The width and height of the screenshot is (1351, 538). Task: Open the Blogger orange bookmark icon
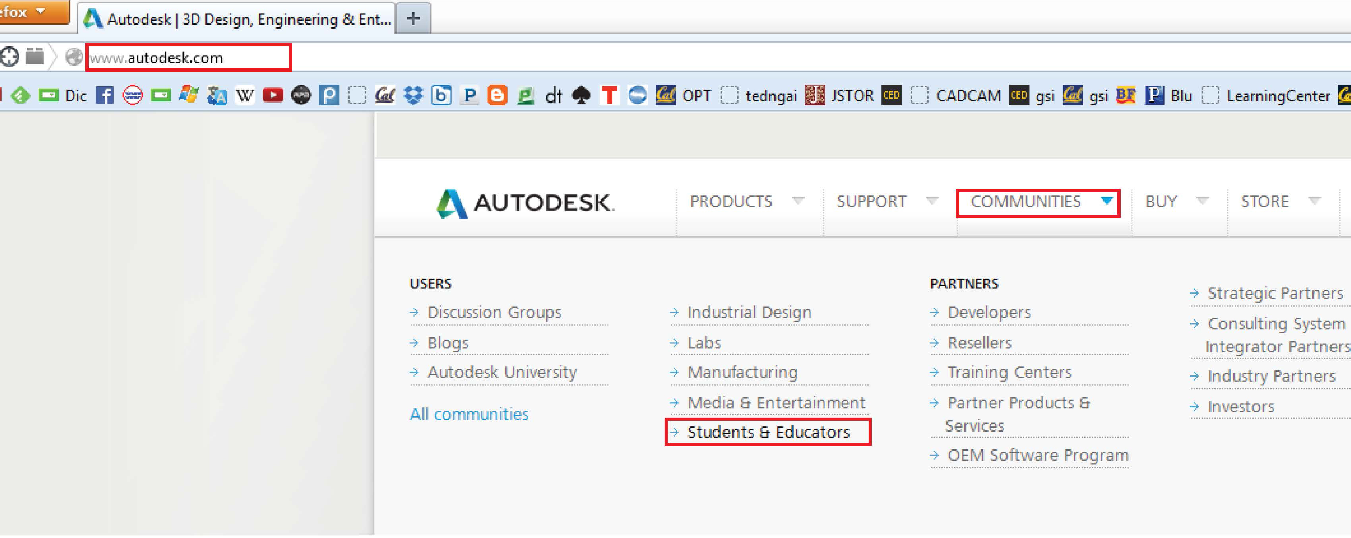tap(497, 95)
